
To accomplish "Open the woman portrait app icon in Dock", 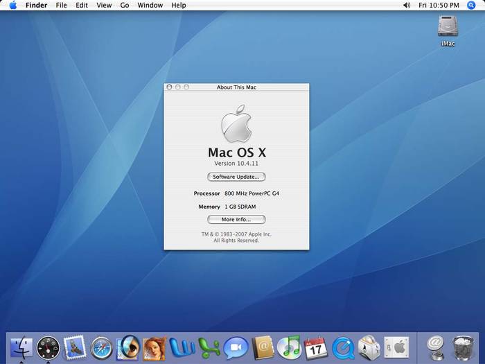I will (x=155, y=348).
